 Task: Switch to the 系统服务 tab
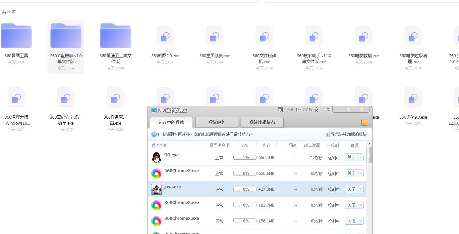coord(217,122)
